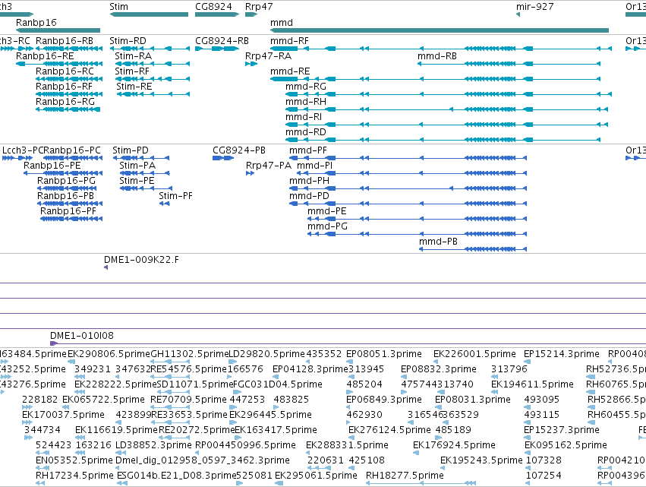Select the EK276124.5prime EST label
646x487 pixels.
pyautogui.click(x=389, y=431)
